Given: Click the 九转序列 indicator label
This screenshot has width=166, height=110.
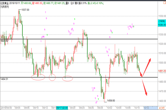Looking at the screenshot, I should click(x=5, y=6).
